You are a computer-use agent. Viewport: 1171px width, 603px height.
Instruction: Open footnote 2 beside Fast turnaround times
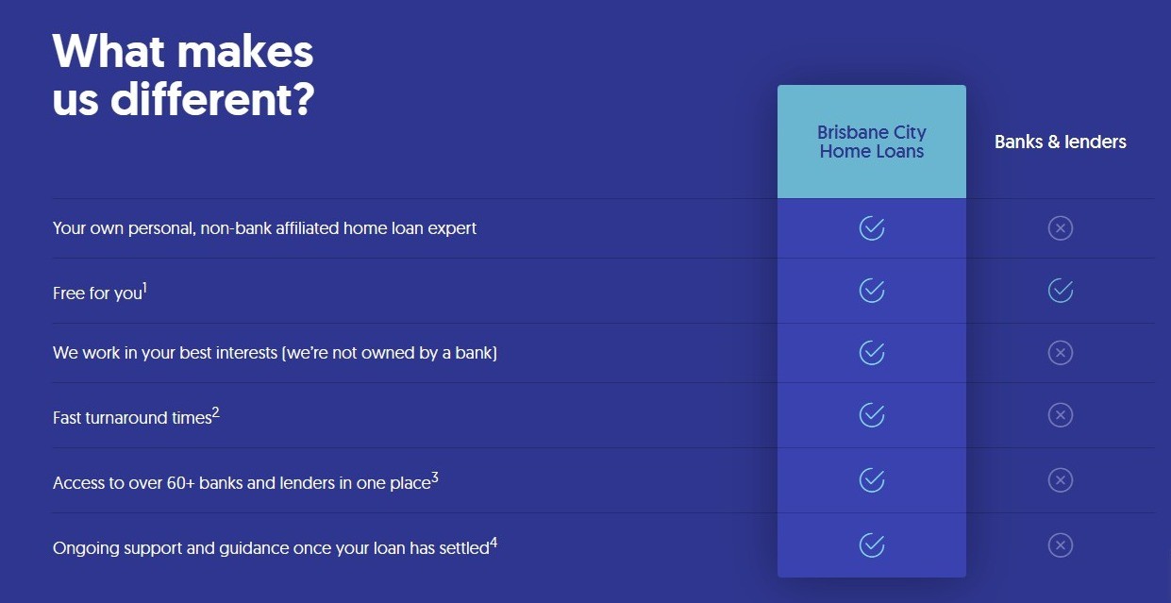point(215,411)
